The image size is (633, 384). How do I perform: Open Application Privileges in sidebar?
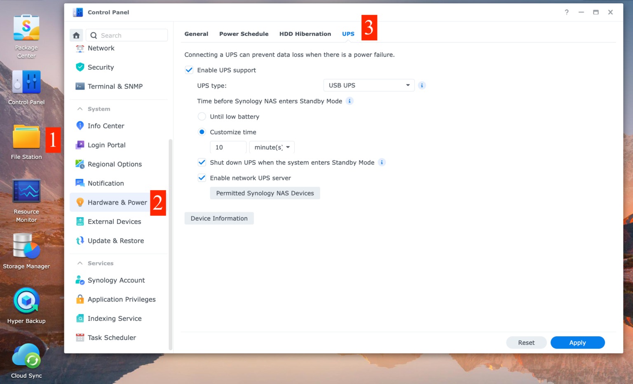[x=119, y=299]
